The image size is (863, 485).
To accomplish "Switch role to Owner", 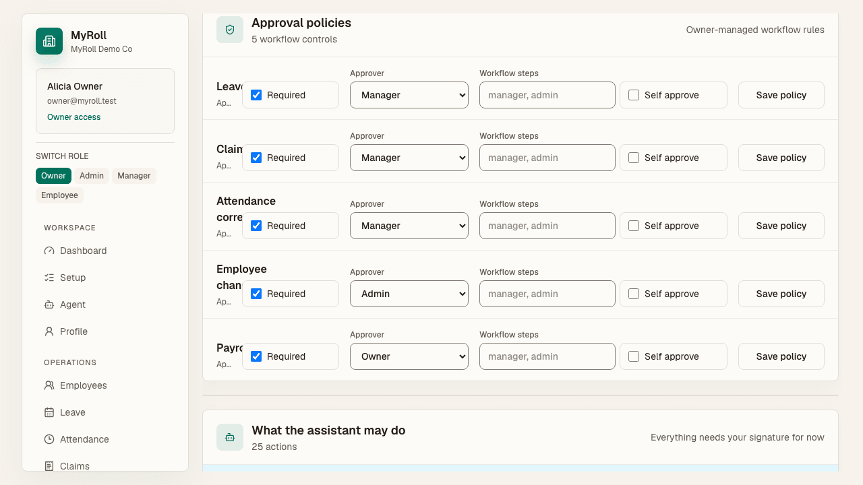I will pyautogui.click(x=53, y=176).
